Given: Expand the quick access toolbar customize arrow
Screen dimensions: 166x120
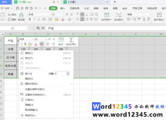Looking at the screenshot, I should (45, 8).
